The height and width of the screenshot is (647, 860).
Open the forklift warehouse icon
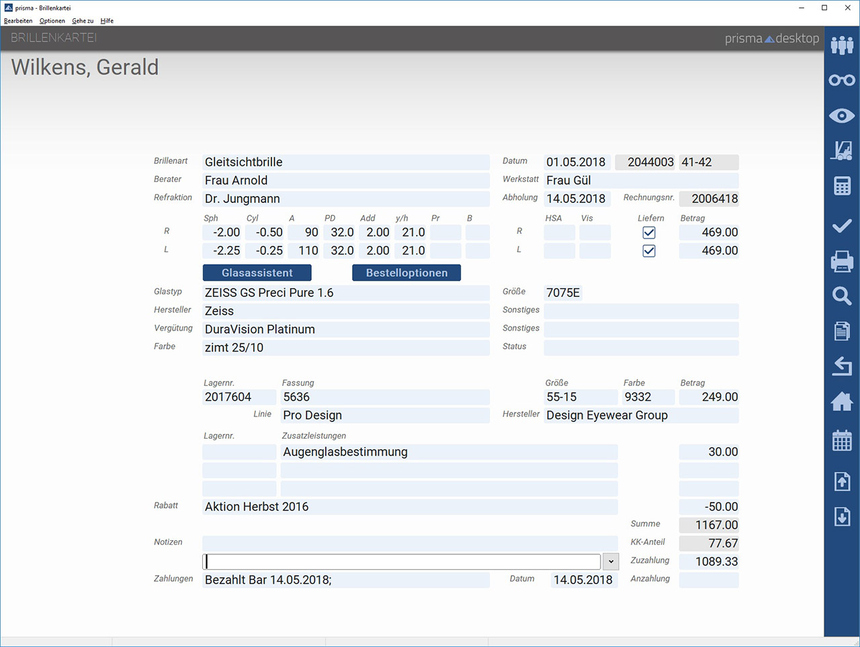click(842, 150)
